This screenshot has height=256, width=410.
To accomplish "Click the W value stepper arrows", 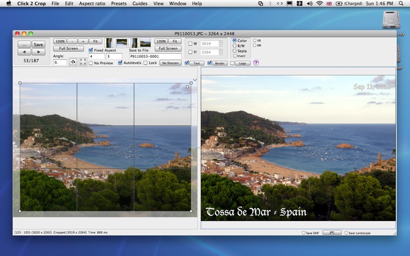I will 221,44.
